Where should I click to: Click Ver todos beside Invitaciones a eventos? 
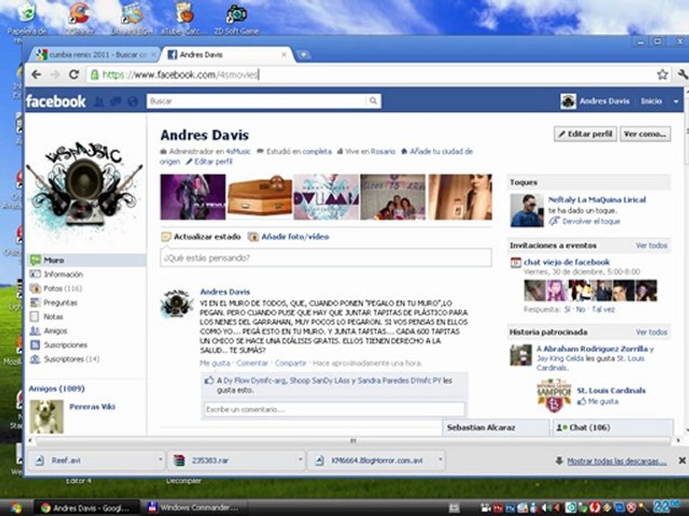coord(651,245)
